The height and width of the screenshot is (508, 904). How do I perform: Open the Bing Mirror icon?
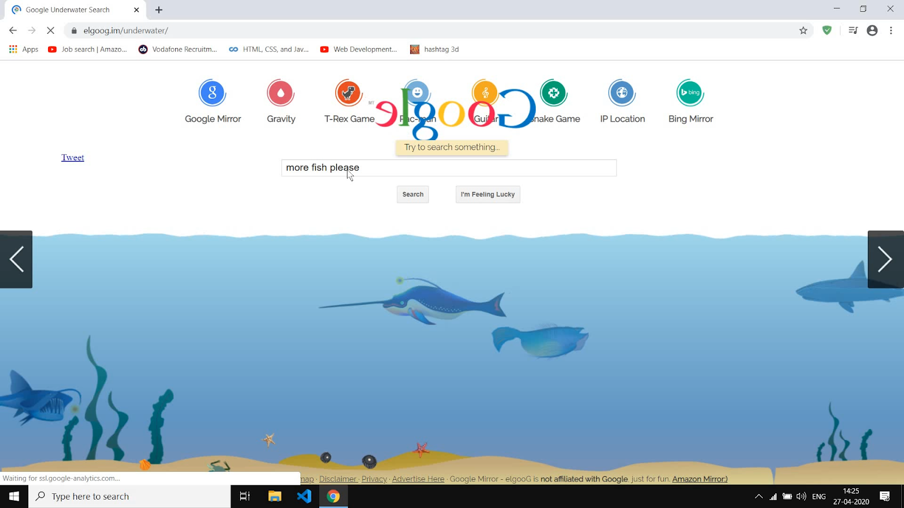pyautogui.click(x=690, y=93)
